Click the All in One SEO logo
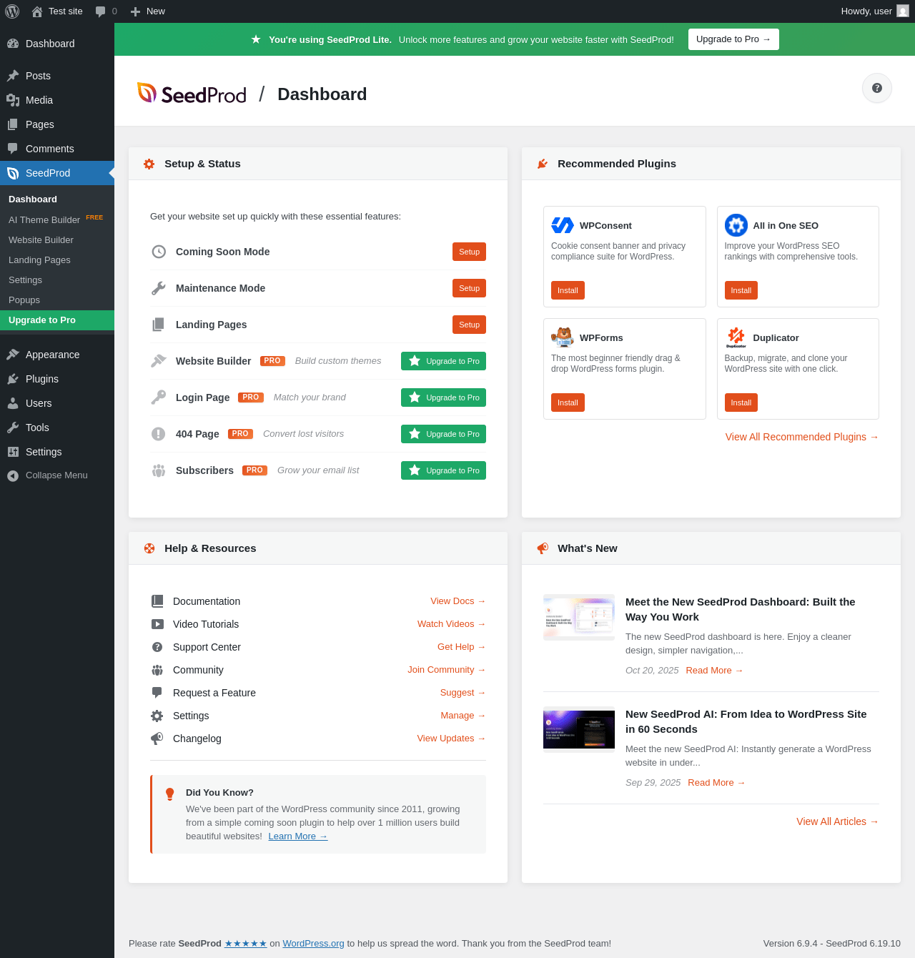Image resolution: width=915 pixels, height=958 pixels. coord(736,225)
